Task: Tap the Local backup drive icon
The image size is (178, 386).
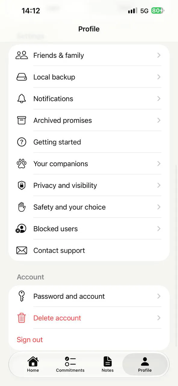Action: click(22, 77)
